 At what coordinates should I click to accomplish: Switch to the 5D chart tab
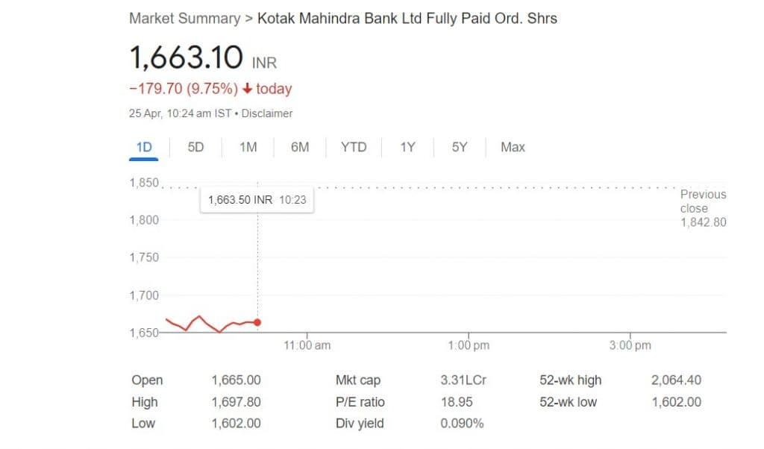tap(195, 147)
